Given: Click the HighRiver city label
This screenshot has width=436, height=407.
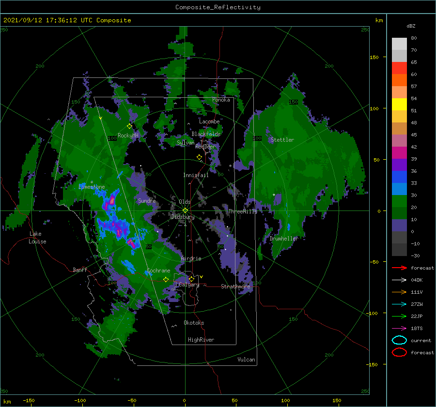Looking at the screenshot, I should 201,340.
